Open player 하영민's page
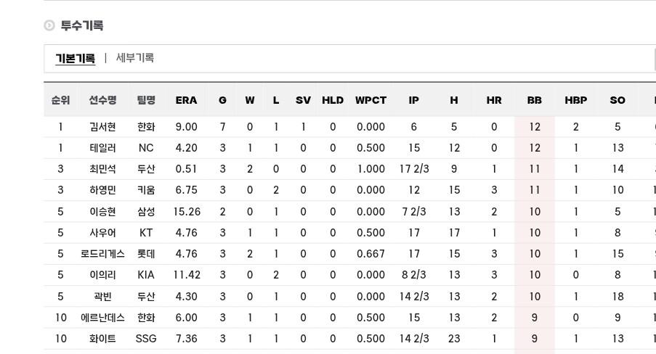Viewport: 656px width, 354px height. (x=102, y=190)
